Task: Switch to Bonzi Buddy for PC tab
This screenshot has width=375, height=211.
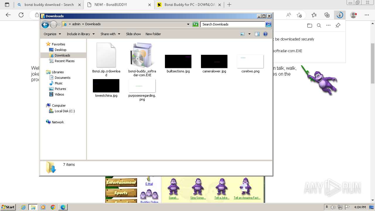Action: [x=189, y=5]
